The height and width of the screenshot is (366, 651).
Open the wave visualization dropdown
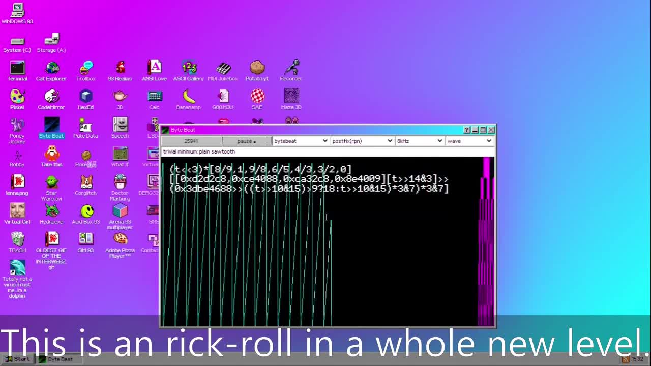[469, 141]
